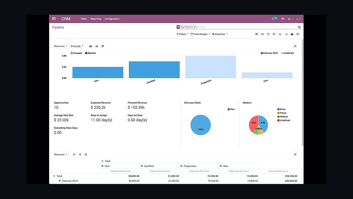Screen dimensions: 353x199
Task: Toggle February 2019 legend series
Action: [x=269, y=53]
